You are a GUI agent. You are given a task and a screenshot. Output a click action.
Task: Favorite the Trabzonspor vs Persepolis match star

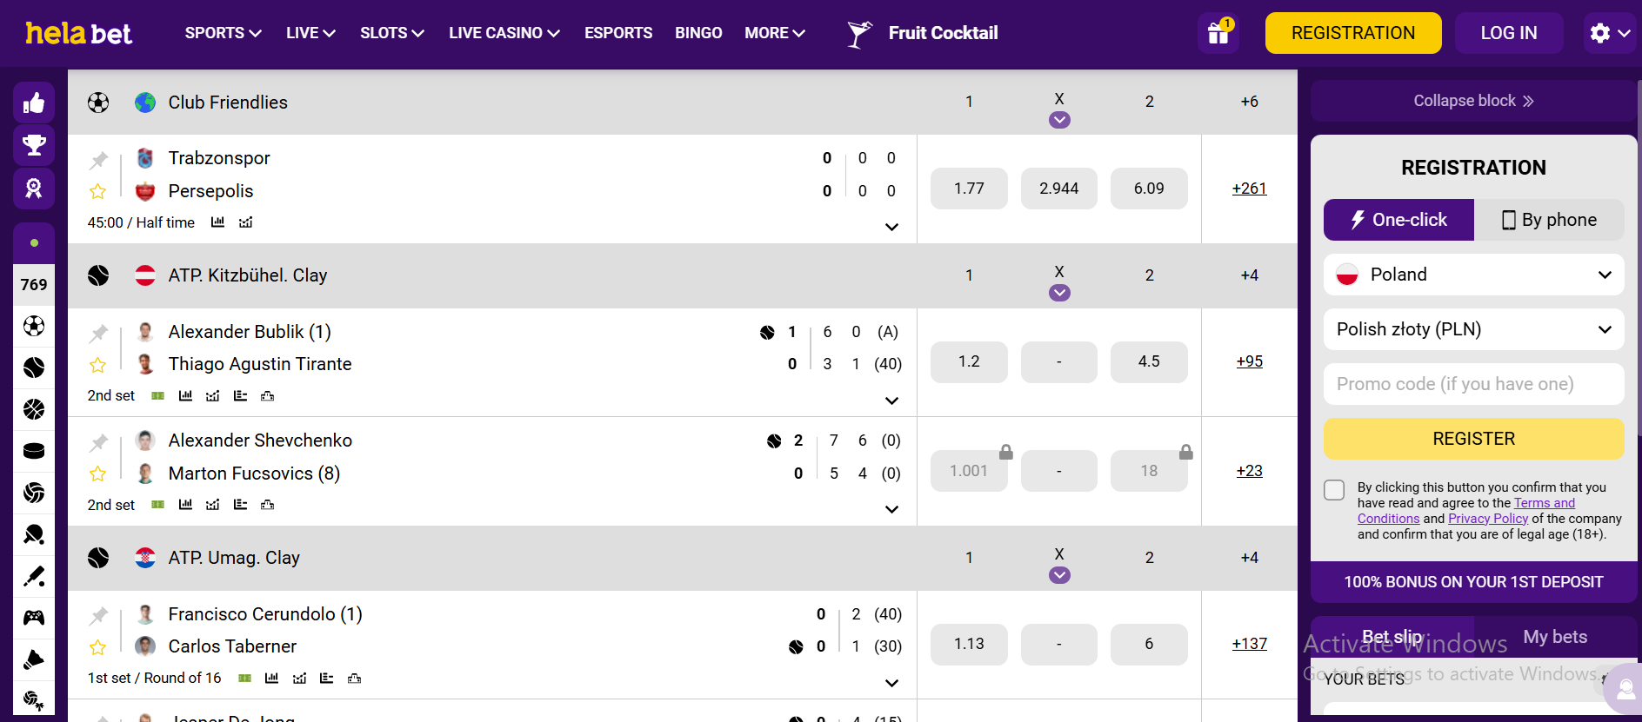[98, 191]
